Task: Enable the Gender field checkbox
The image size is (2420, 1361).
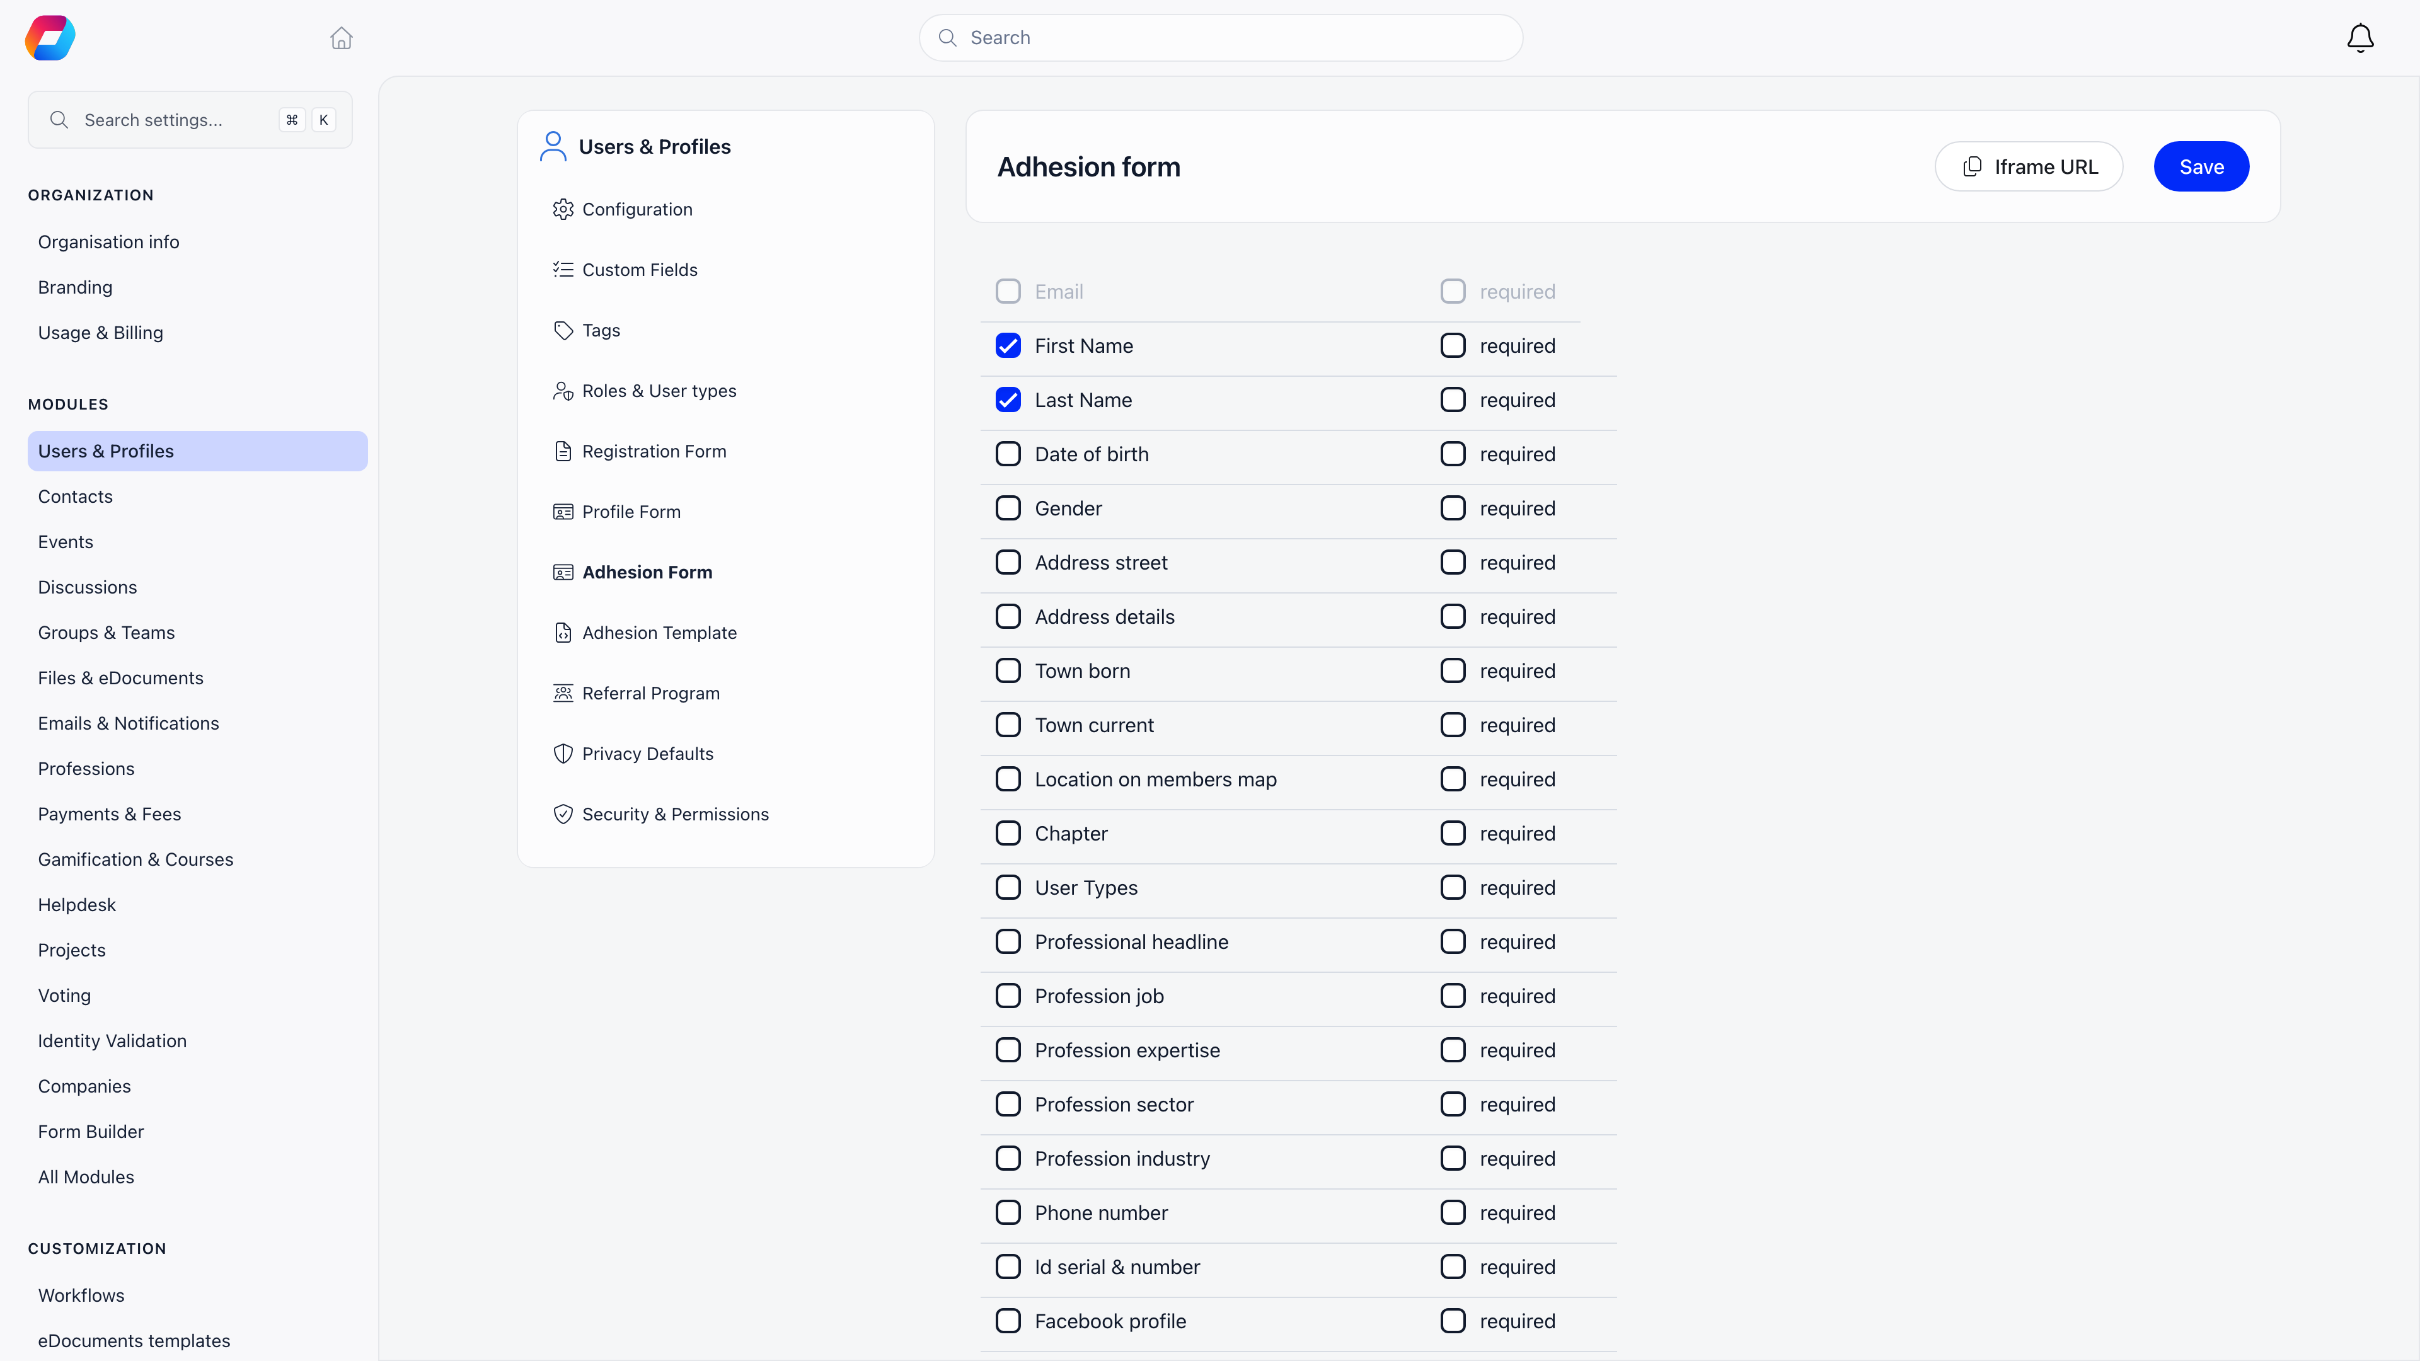Action: click(1008, 508)
